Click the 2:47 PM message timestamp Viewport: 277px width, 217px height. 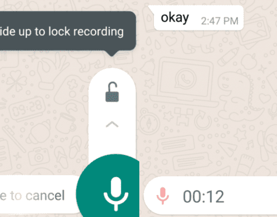point(220,21)
